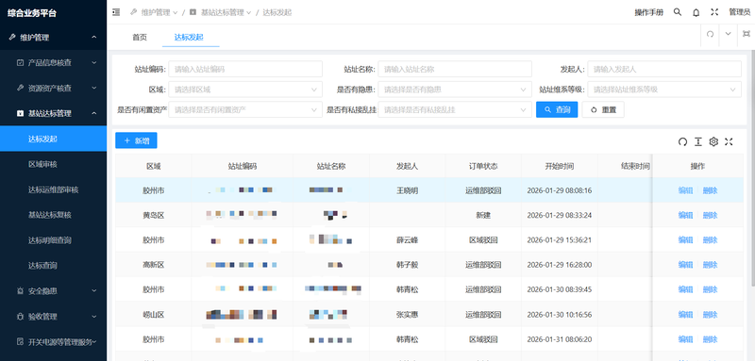Viewport: 755px width, 361px height.
Task: Open table column settings gear icon
Action: [x=713, y=141]
